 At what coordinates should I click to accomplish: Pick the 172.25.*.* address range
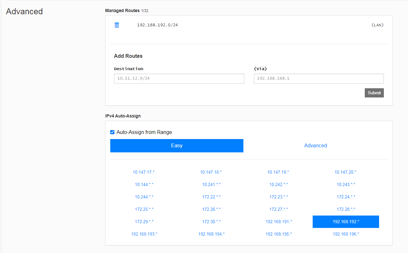pyautogui.click(x=144, y=209)
